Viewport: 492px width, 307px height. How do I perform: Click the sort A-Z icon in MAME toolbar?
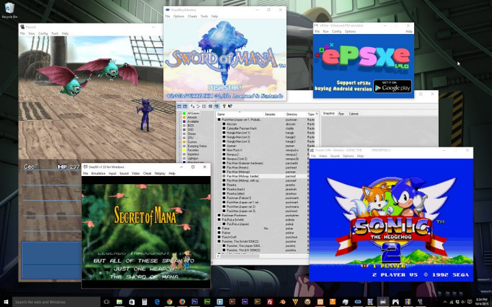pyautogui.click(x=192, y=106)
